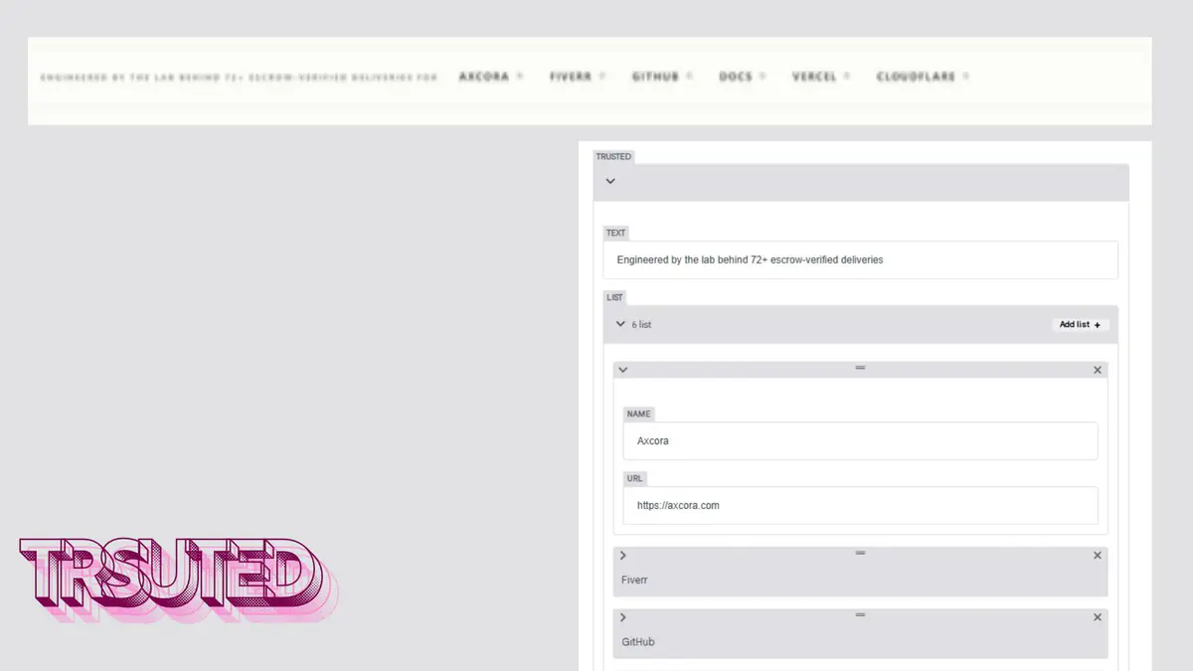Collapse the Axcora list item chevron

(623, 370)
